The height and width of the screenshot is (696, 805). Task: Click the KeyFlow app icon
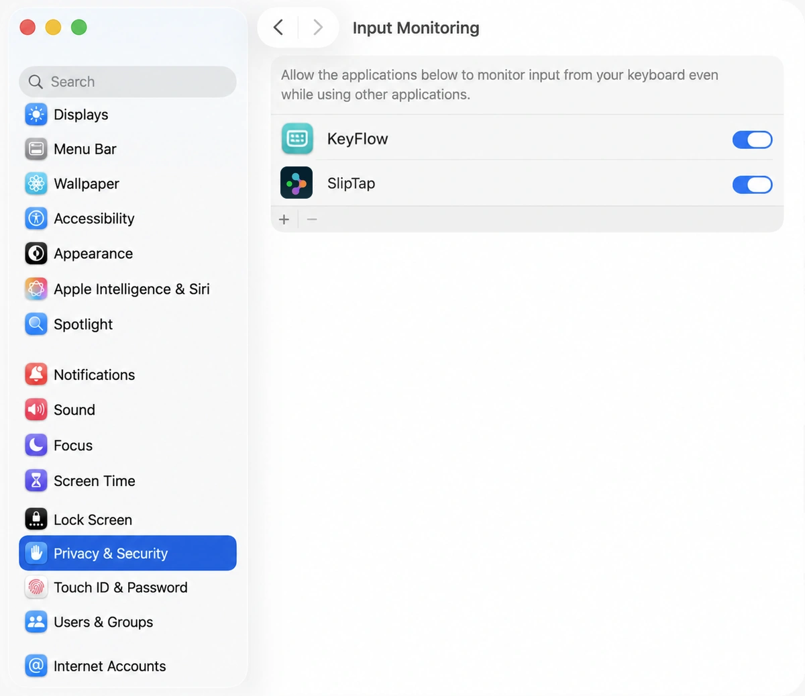coord(297,139)
